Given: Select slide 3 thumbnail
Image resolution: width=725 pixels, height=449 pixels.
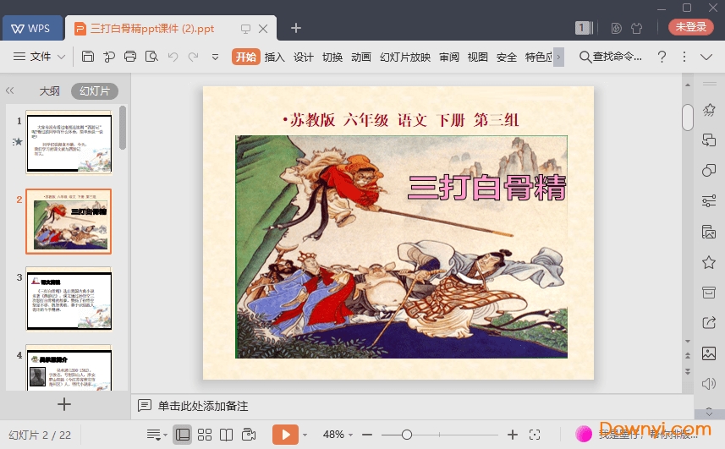Looking at the screenshot, I should [x=69, y=298].
